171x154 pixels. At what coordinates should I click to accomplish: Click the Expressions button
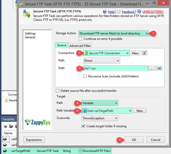34,140
